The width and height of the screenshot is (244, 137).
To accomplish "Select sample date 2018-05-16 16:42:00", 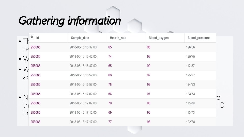I will coord(83,57).
